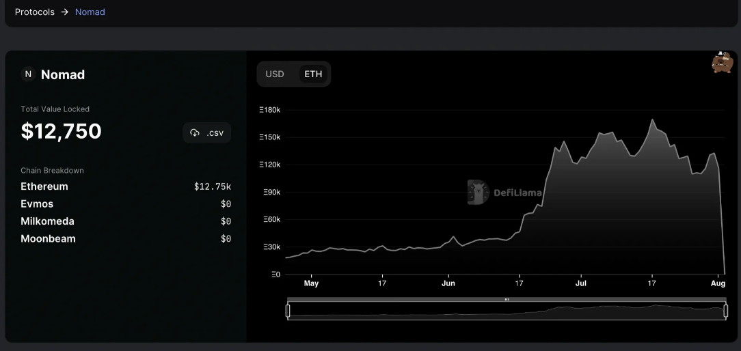The width and height of the screenshot is (741, 351).
Task: Click the Nomad breadcrumb link
Action: pos(90,12)
